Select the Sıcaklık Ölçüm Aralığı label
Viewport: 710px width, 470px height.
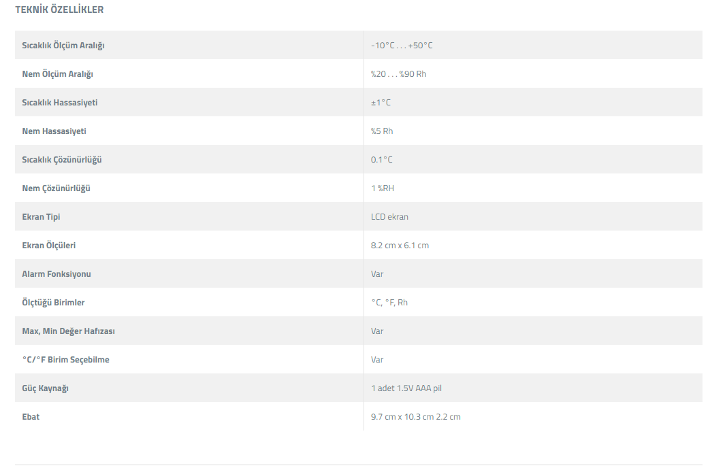tap(63, 46)
